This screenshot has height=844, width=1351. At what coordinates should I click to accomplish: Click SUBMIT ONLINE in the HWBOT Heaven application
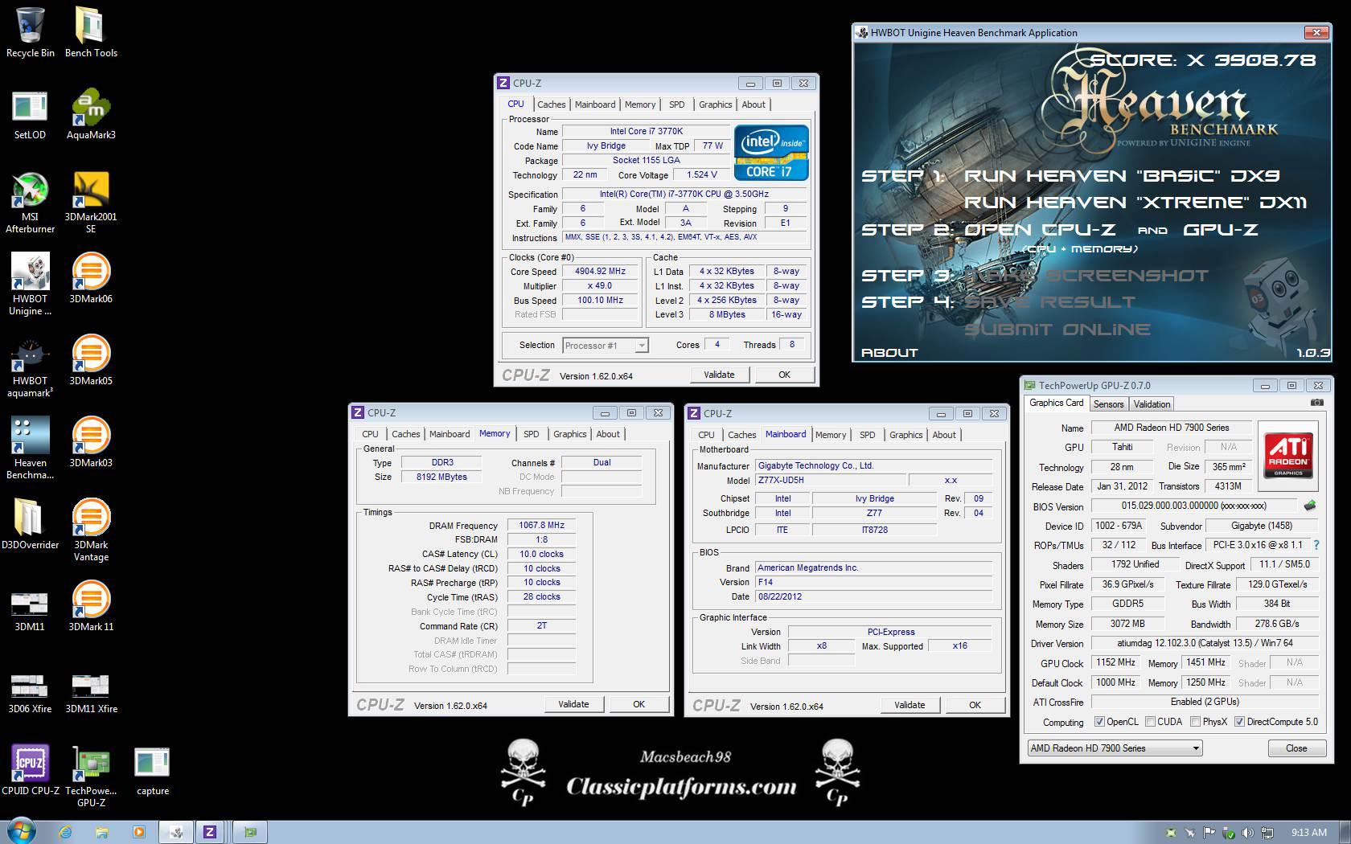[1057, 329]
